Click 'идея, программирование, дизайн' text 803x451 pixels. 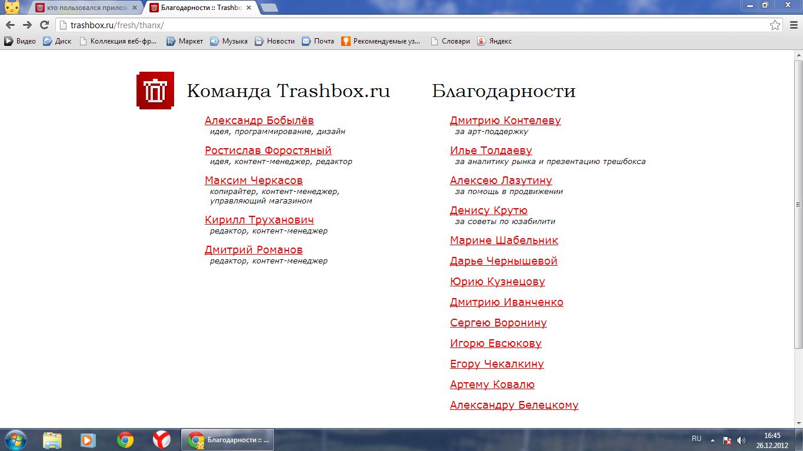(278, 132)
